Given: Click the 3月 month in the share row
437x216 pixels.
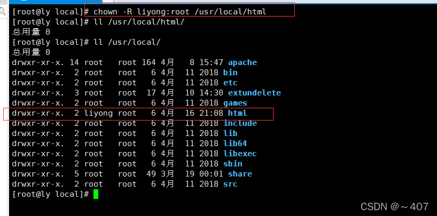Looking at the screenshot, I should pyautogui.click(x=167, y=174).
